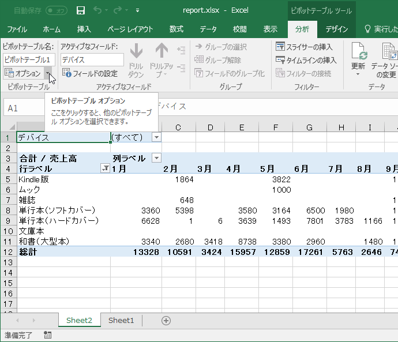The height and width of the screenshot is (342, 398).
Task: Click スライサーの挿入 icon
Action: click(280, 47)
